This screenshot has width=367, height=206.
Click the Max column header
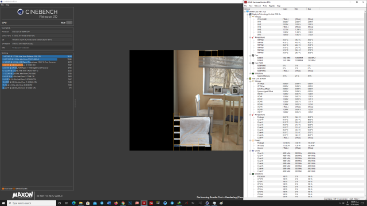(x=313, y=9)
